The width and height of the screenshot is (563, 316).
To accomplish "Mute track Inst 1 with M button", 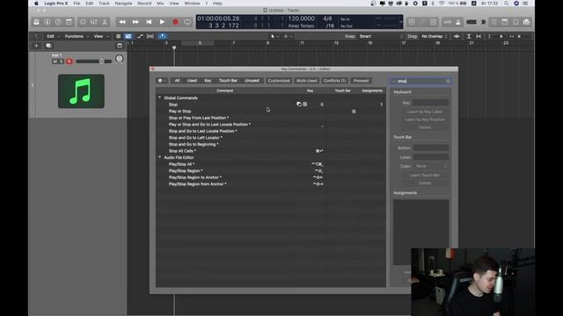I will pyautogui.click(x=55, y=61).
